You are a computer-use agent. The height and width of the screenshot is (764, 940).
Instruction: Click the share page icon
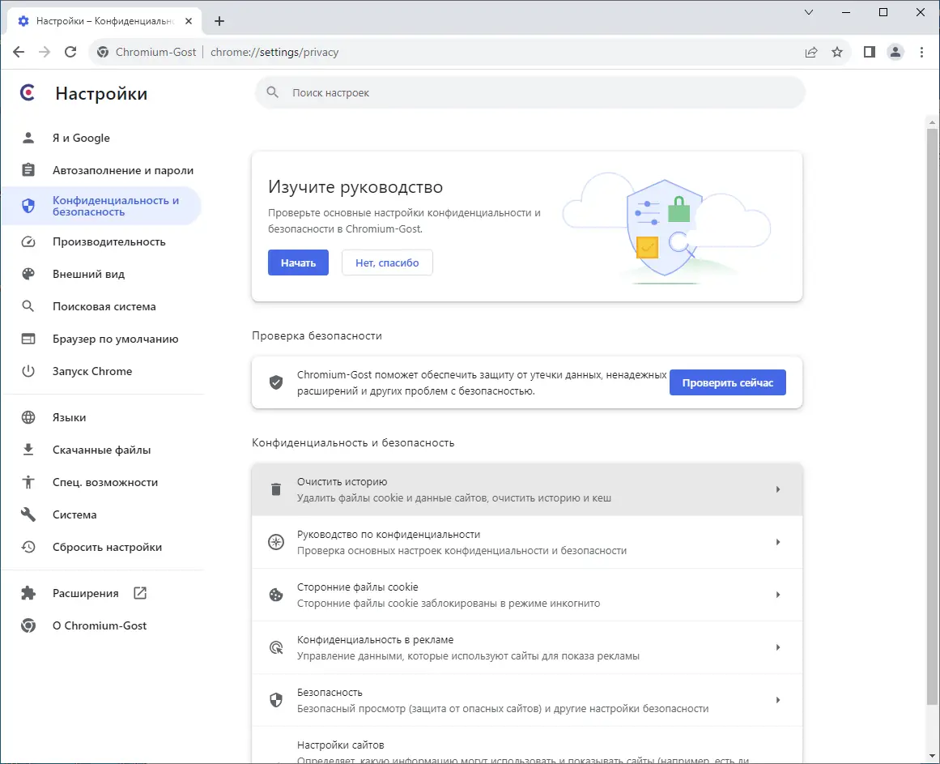(x=811, y=52)
